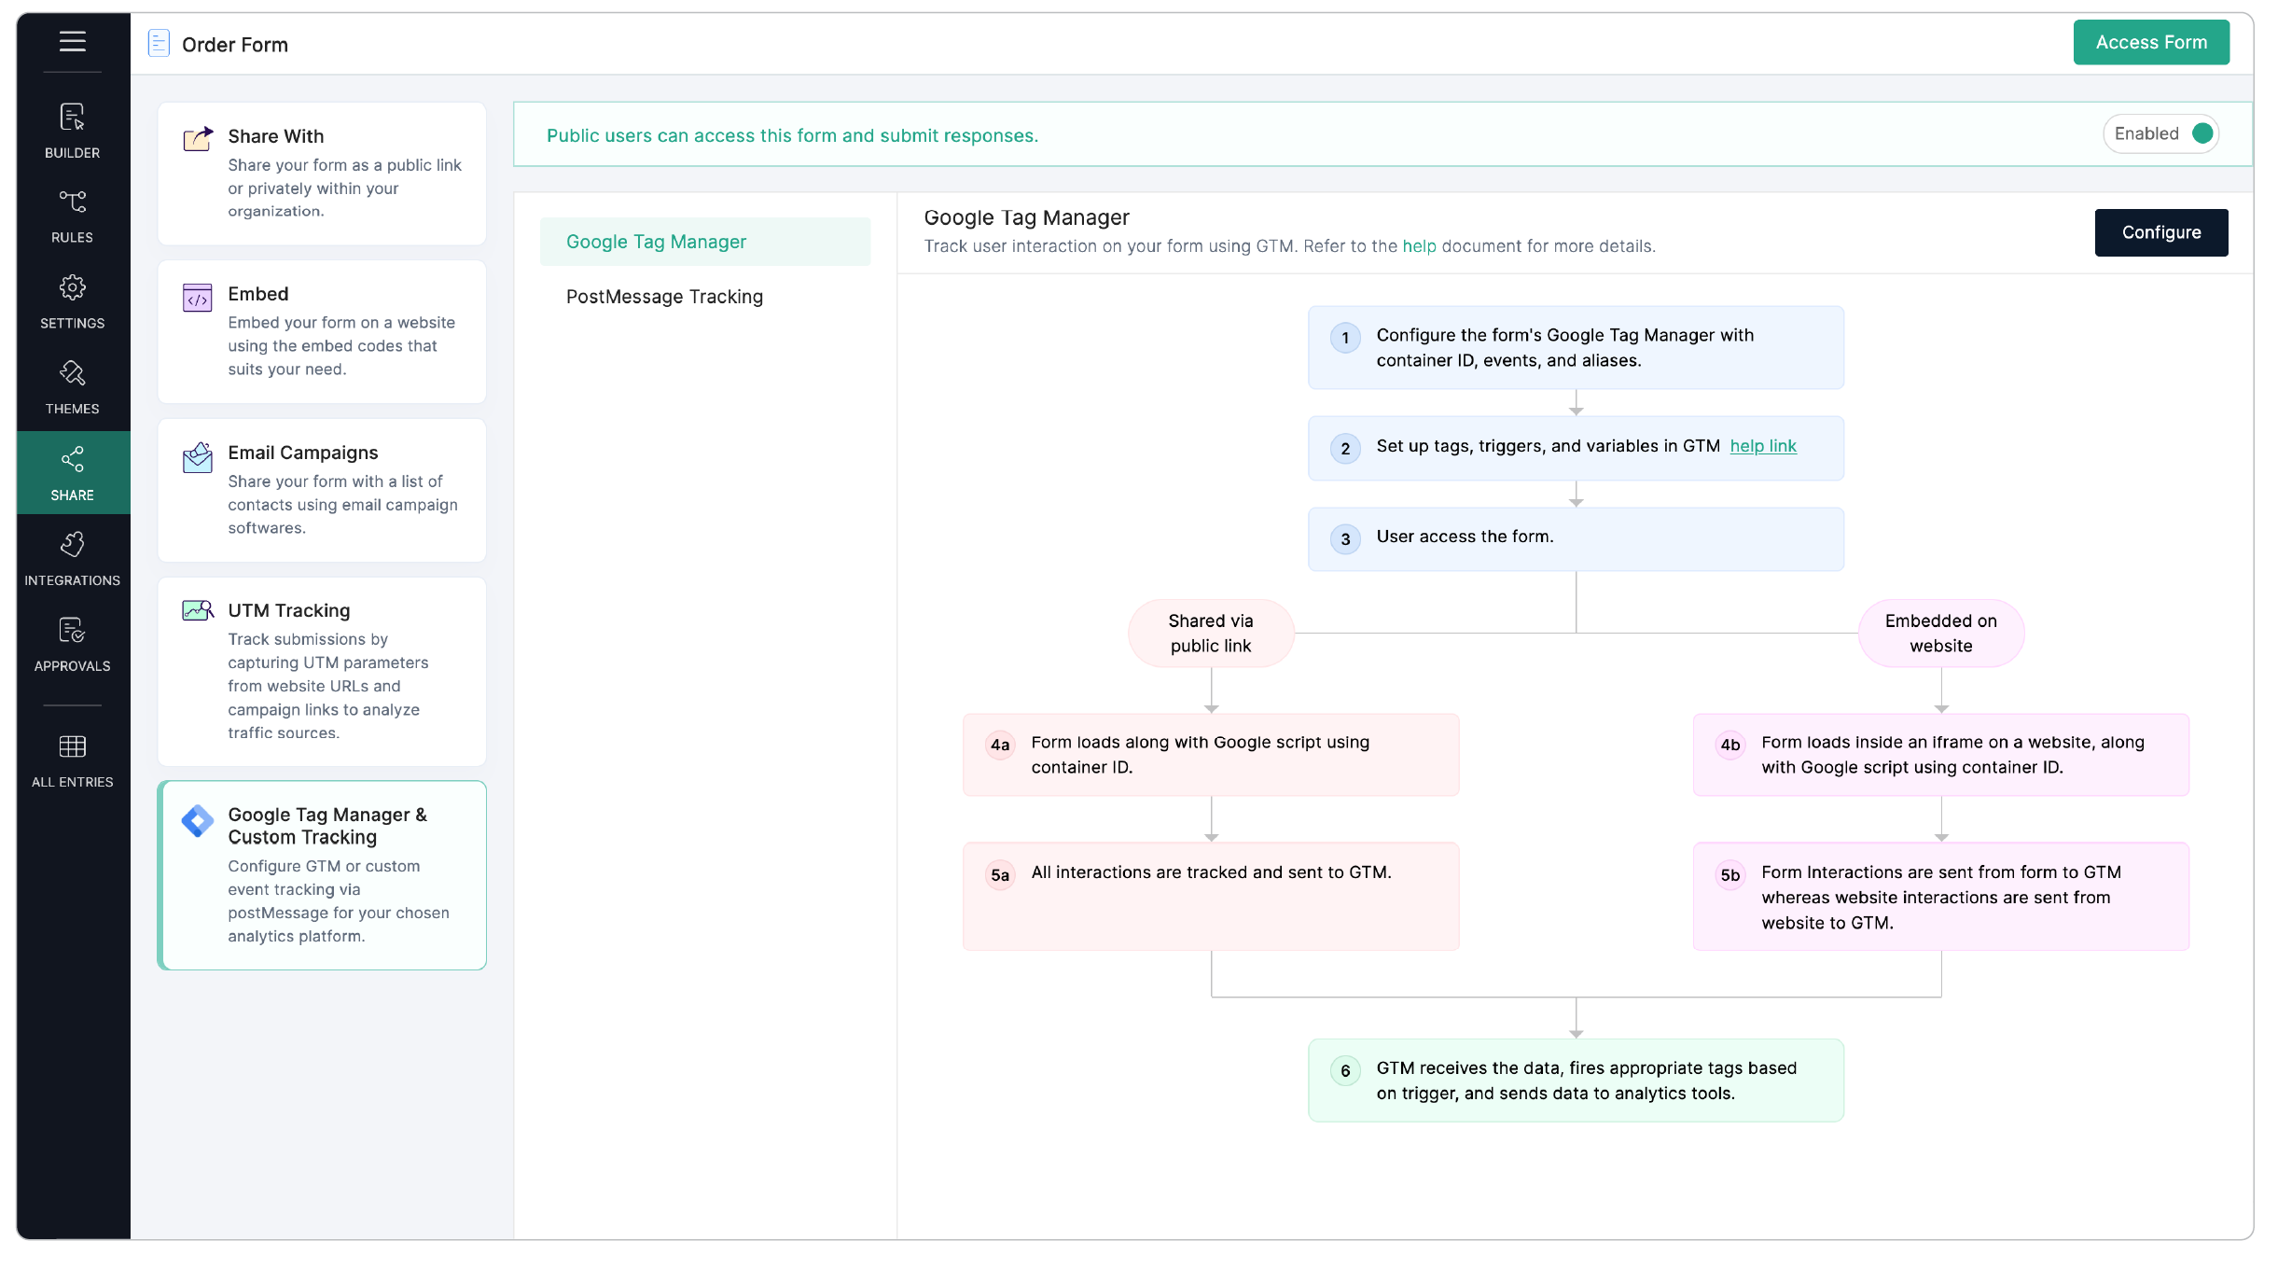Select the UTM Tracking card
This screenshot has width=2278, height=1269.
coord(321,671)
